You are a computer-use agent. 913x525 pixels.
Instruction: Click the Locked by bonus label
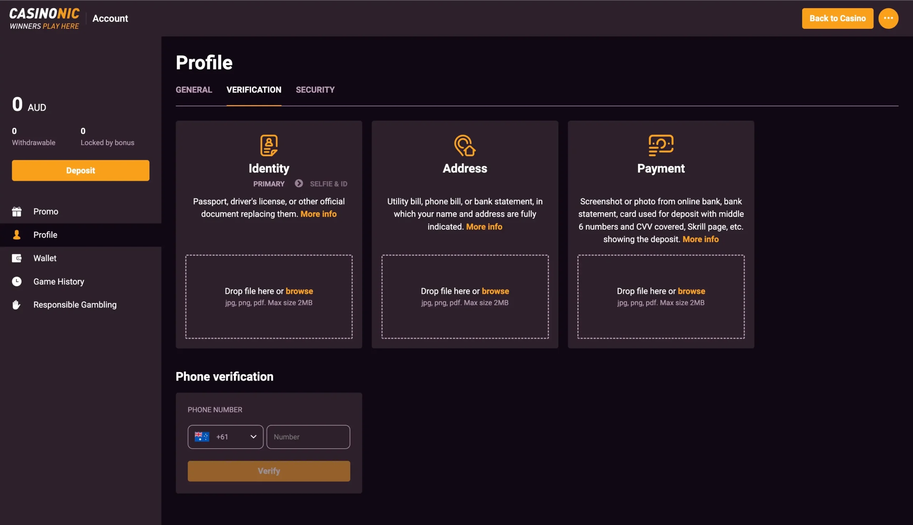107,143
